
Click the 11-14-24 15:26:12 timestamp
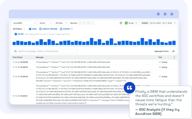20,96
